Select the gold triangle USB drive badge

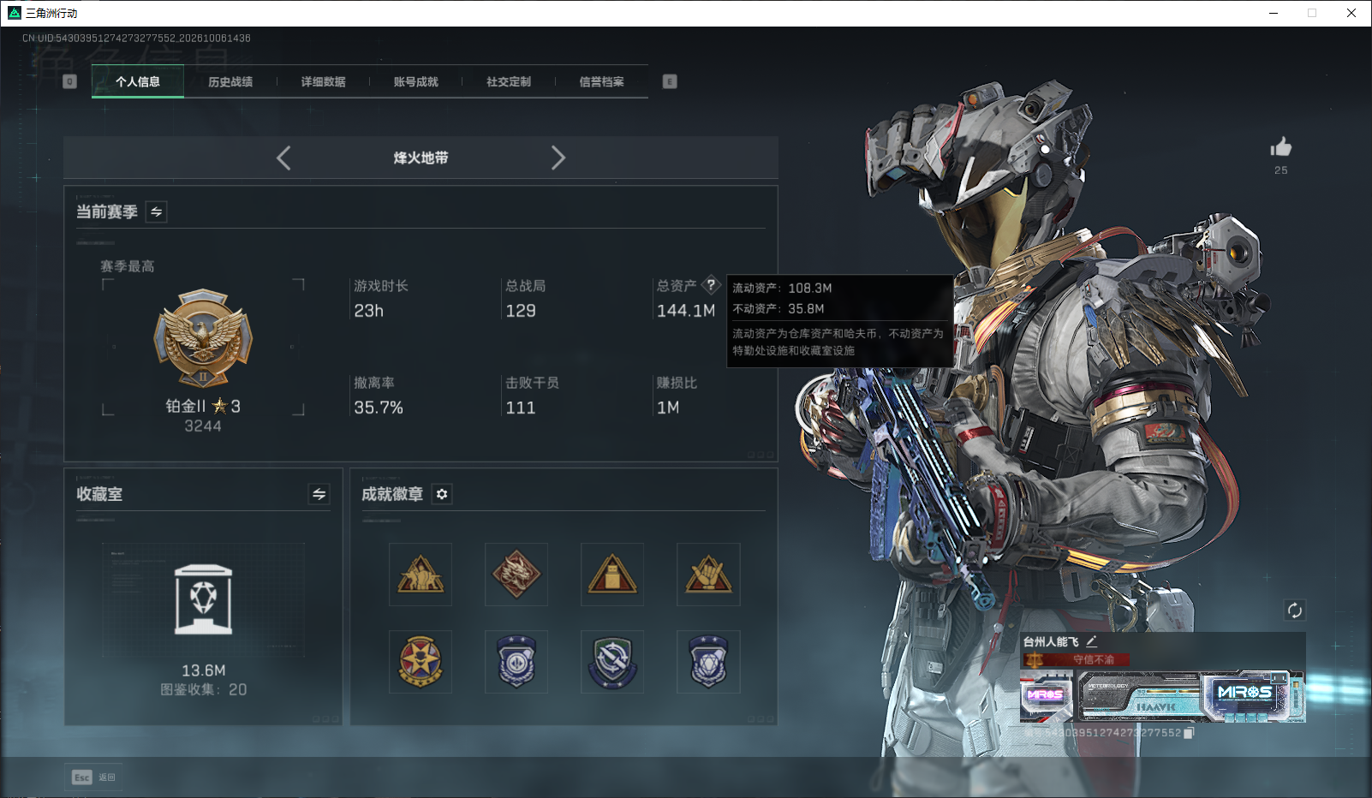coord(612,575)
